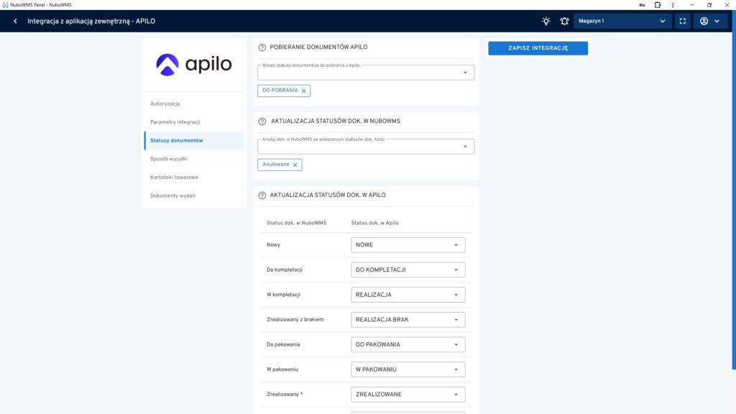Open the ZREALIZOWANE status dropdown
Screen dimensions: 736x414
(408, 395)
